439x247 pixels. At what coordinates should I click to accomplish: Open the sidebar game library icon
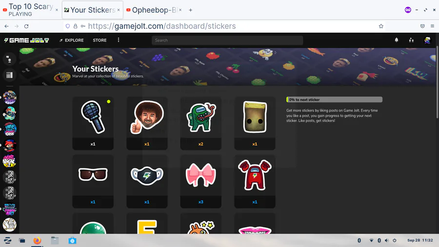[x=9, y=75]
